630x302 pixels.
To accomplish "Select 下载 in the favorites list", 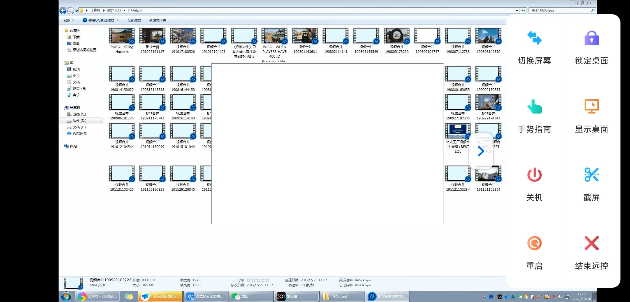I will point(74,37).
